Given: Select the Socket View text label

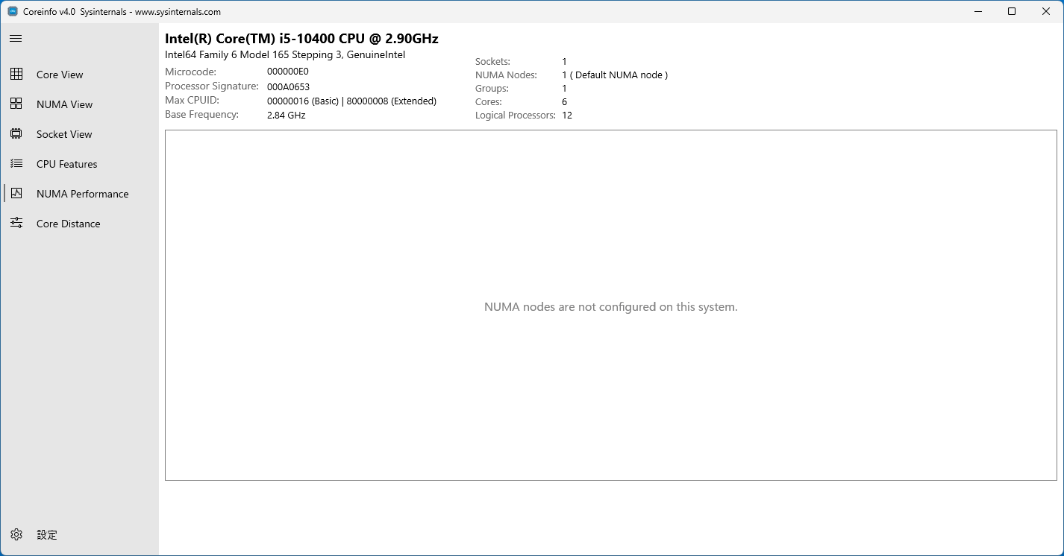Looking at the screenshot, I should coord(64,134).
